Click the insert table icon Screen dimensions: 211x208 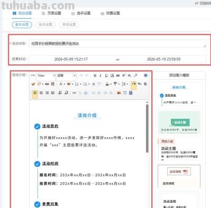(x=125, y=93)
